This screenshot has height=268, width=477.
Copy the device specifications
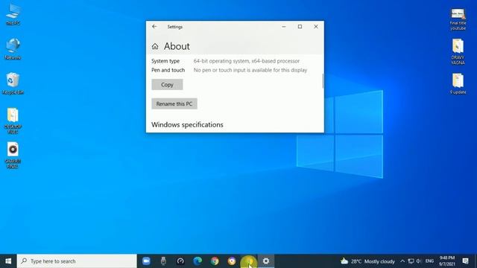[x=167, y=84]
